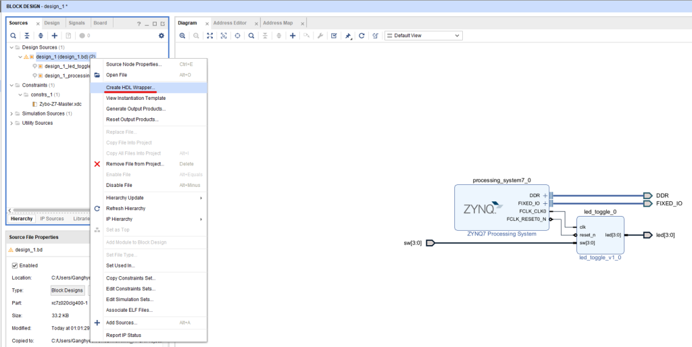The width and height of the screenshot is (692, 347).
Task: Click red X Remove File icon
Action: click(x=97, y=164)
